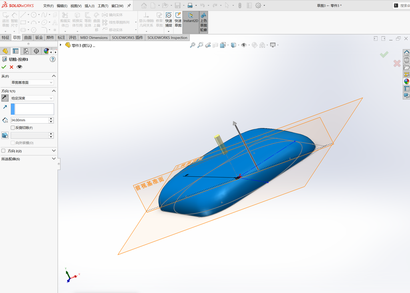Open the View Palette task pane tab
This screenshot has height=293, width=410.
pyautogui.click(x=407, y=74)
